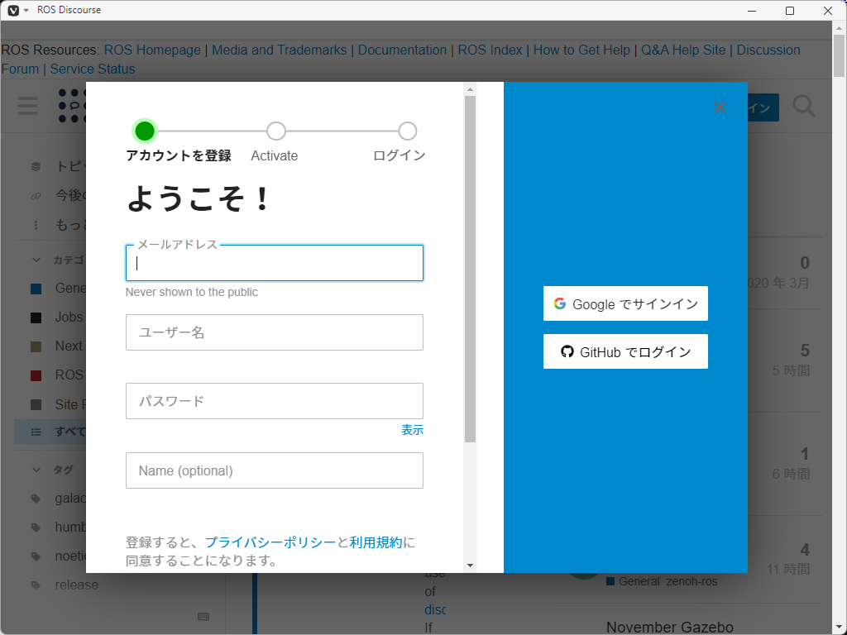Click the パスワード password field
Image resolution: width=847 pixels, height=635 pixels.
pos(275,401)
